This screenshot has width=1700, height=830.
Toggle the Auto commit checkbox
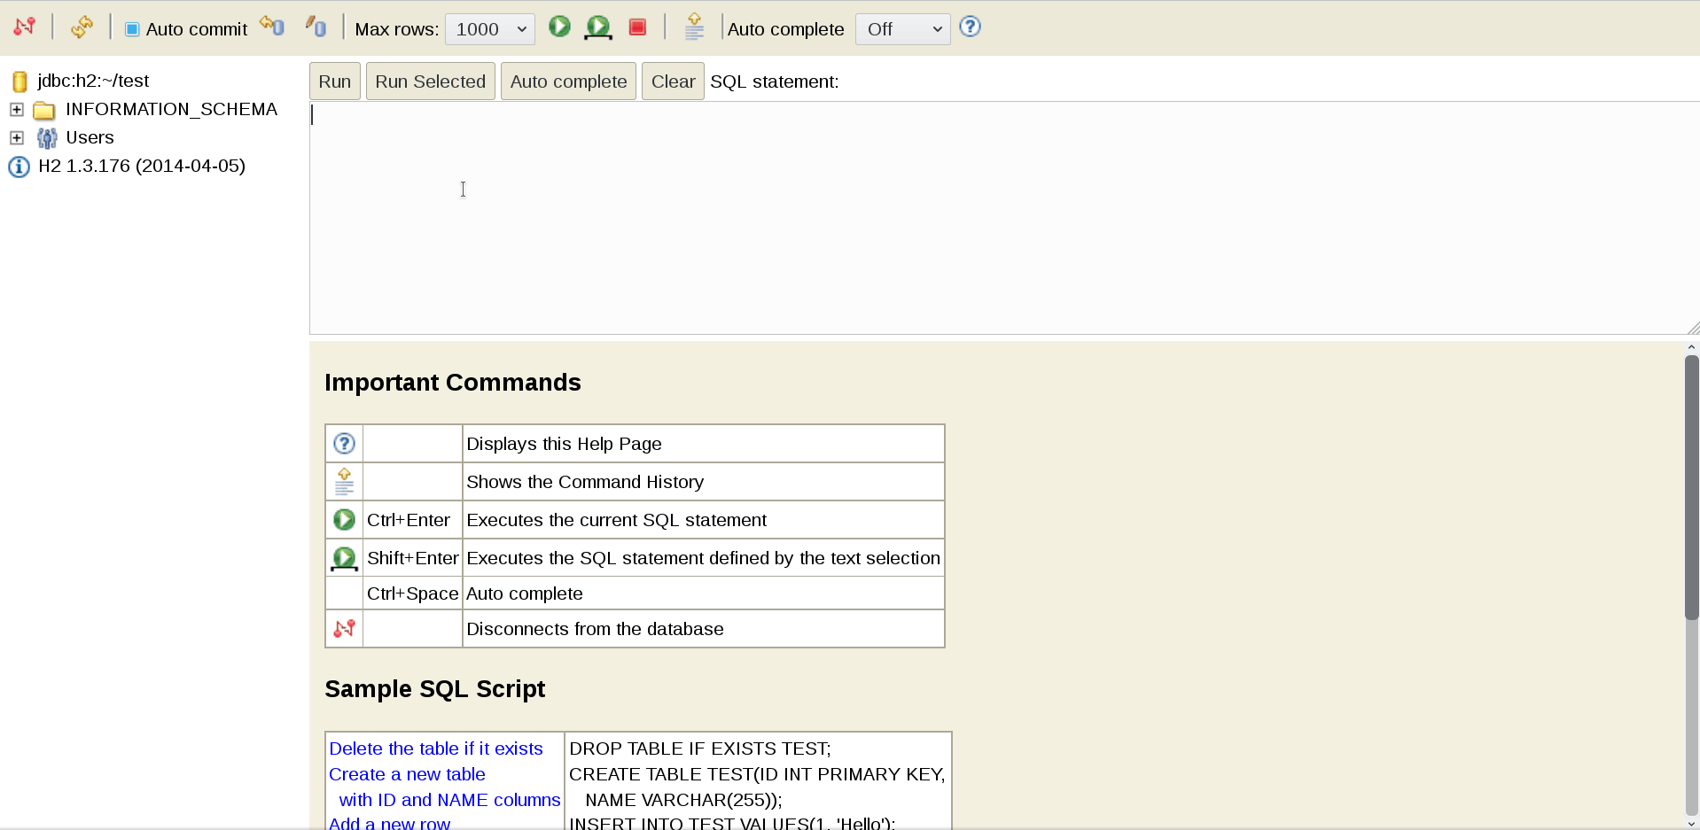[132, 29]
